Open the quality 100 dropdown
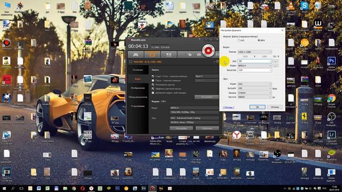This screenshot has width=342, height=192. [254, 70]
